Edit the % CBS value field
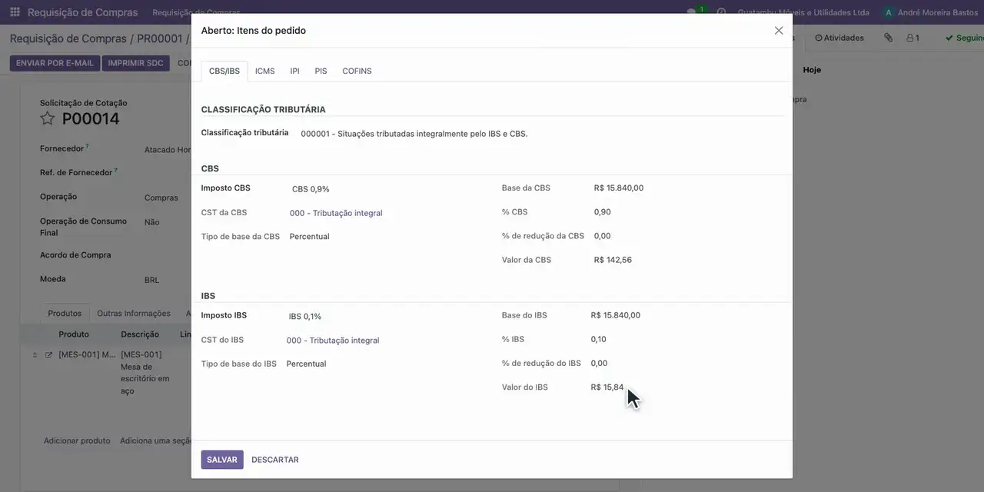984x492 pixels. (603, 212)
